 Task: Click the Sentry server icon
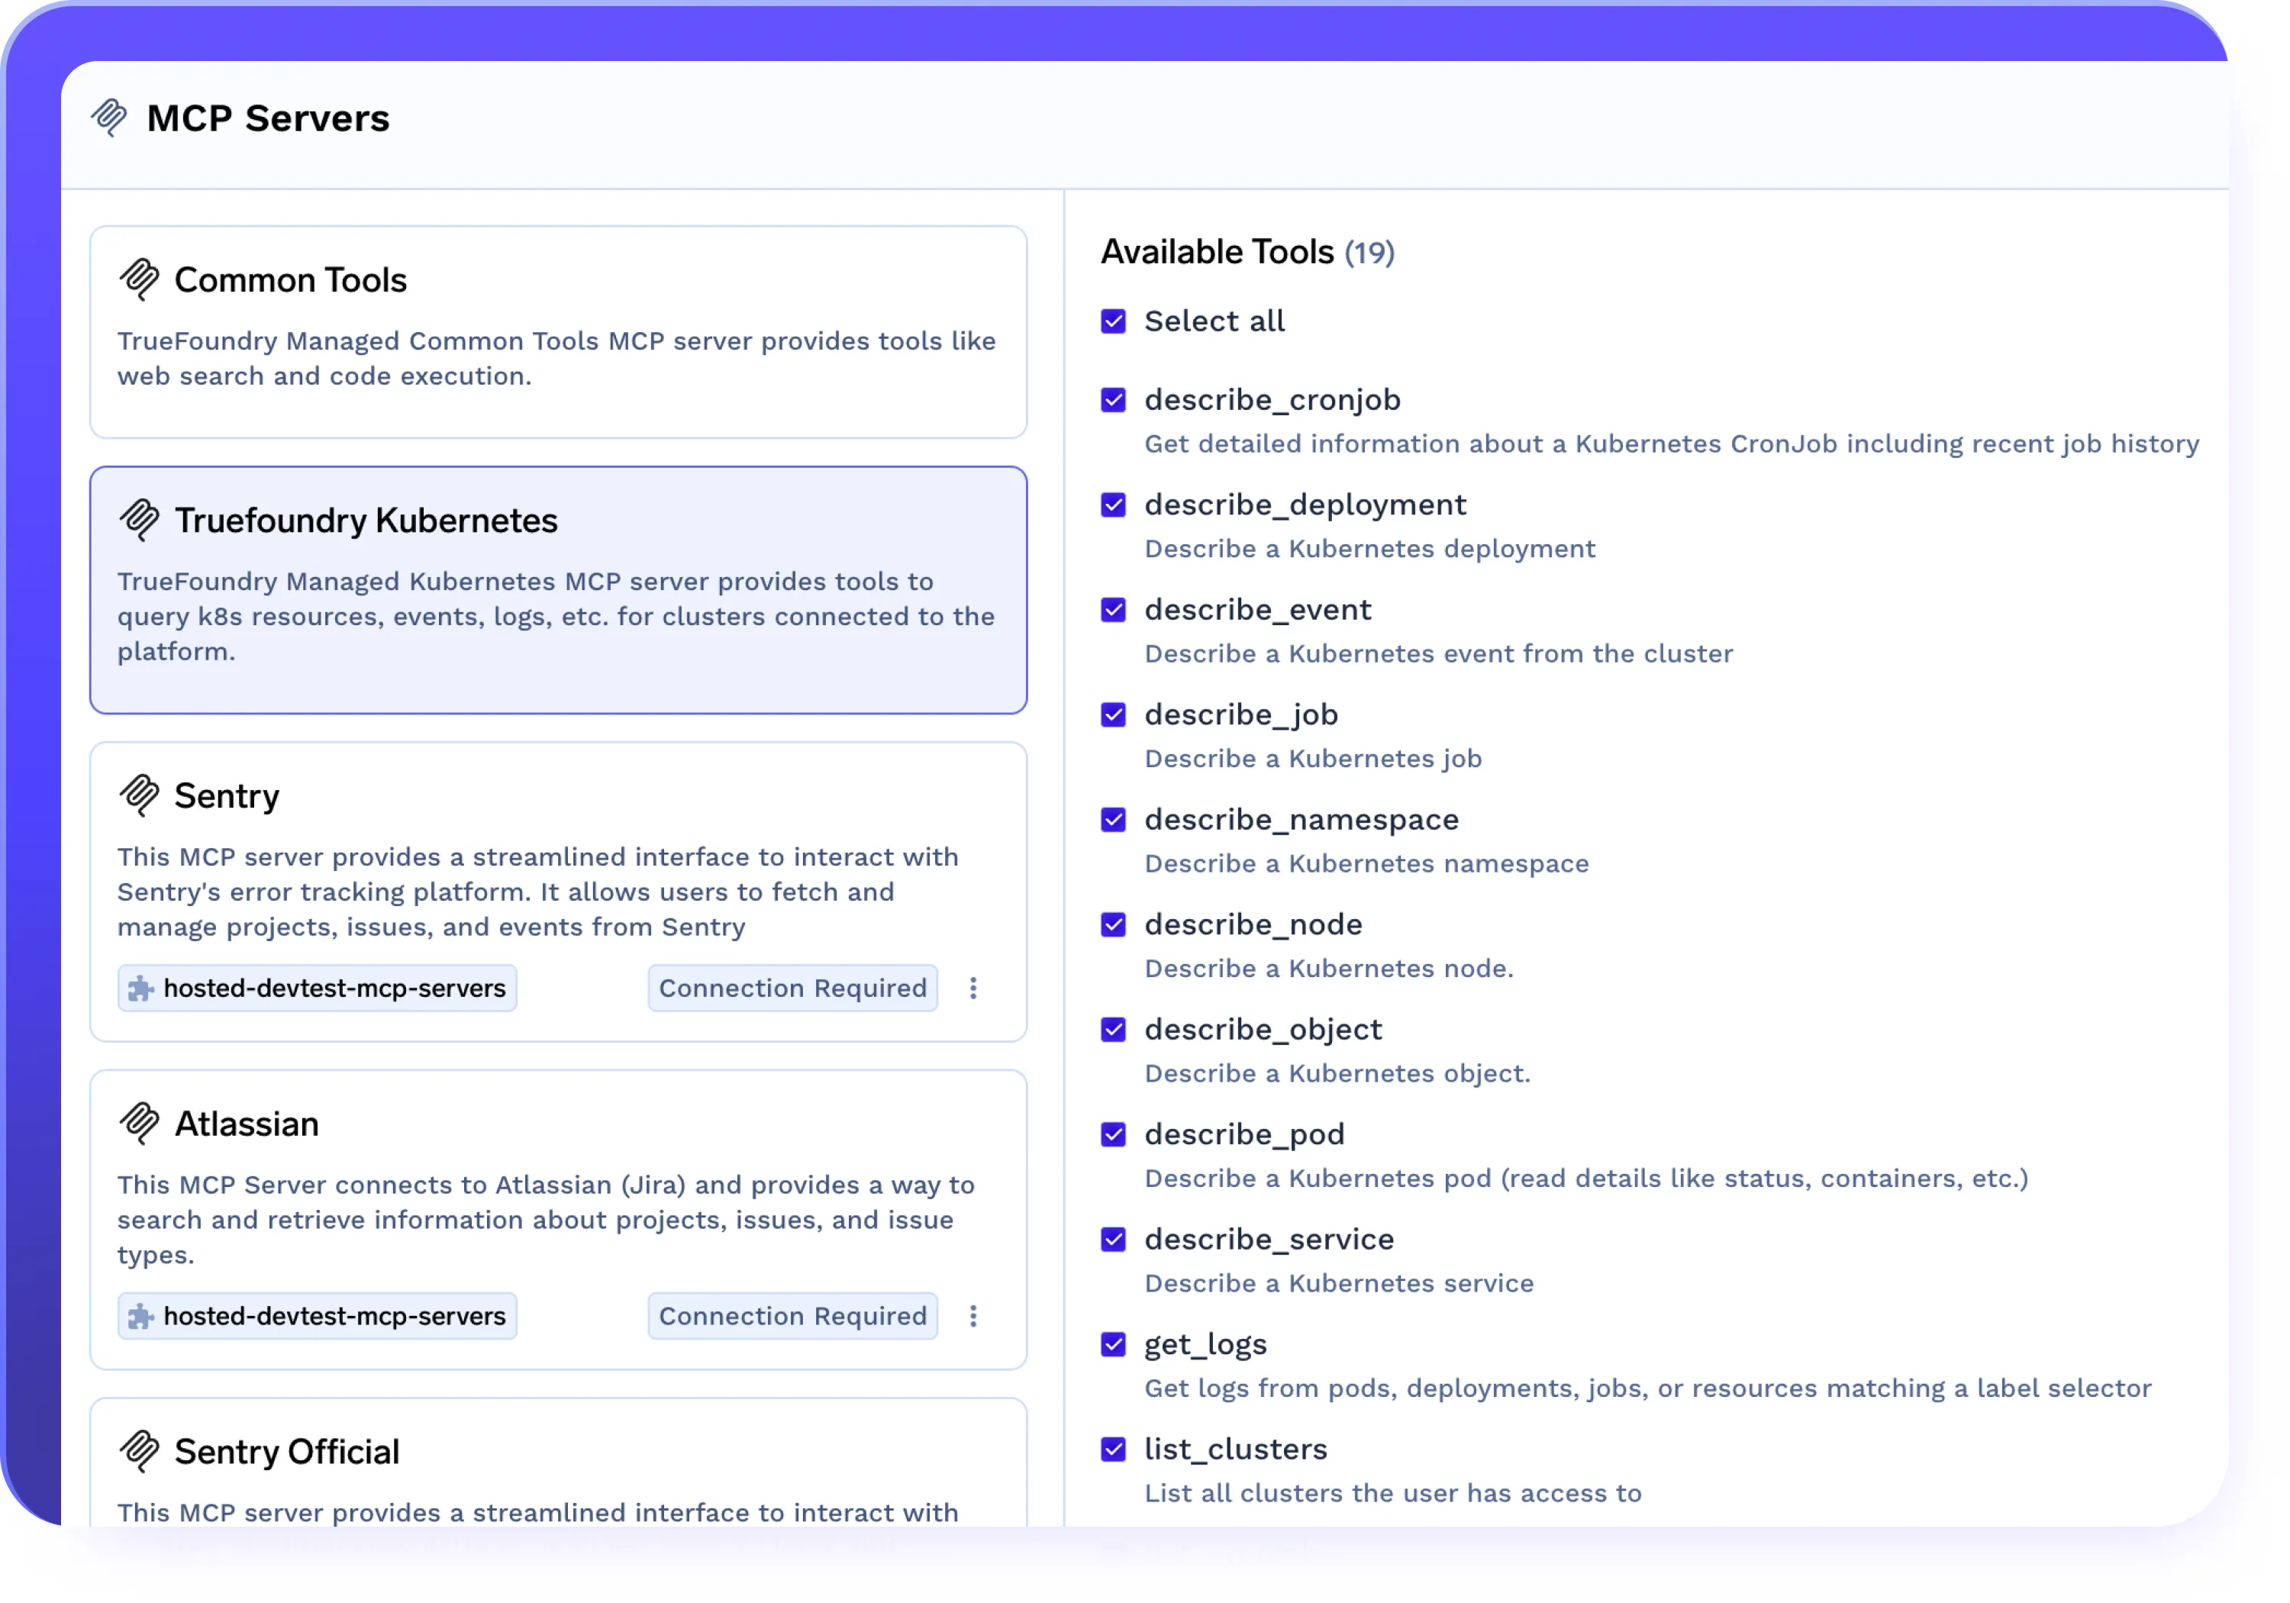[x=140, y=795]
